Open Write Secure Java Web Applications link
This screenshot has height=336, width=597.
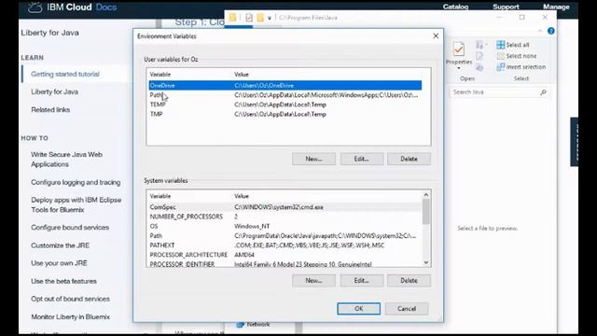[x=66, y=160]
